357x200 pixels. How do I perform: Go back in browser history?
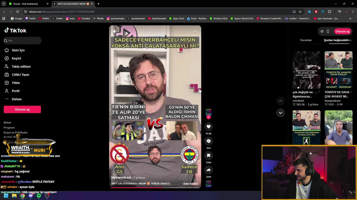[x=4, y=12]
